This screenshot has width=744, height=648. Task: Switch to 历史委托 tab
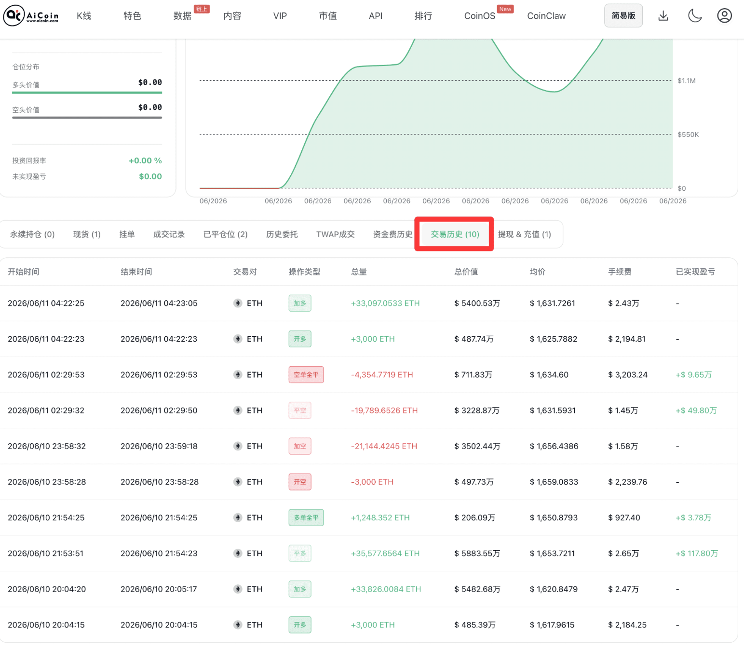pyautogui.click(x=282, y=234)
